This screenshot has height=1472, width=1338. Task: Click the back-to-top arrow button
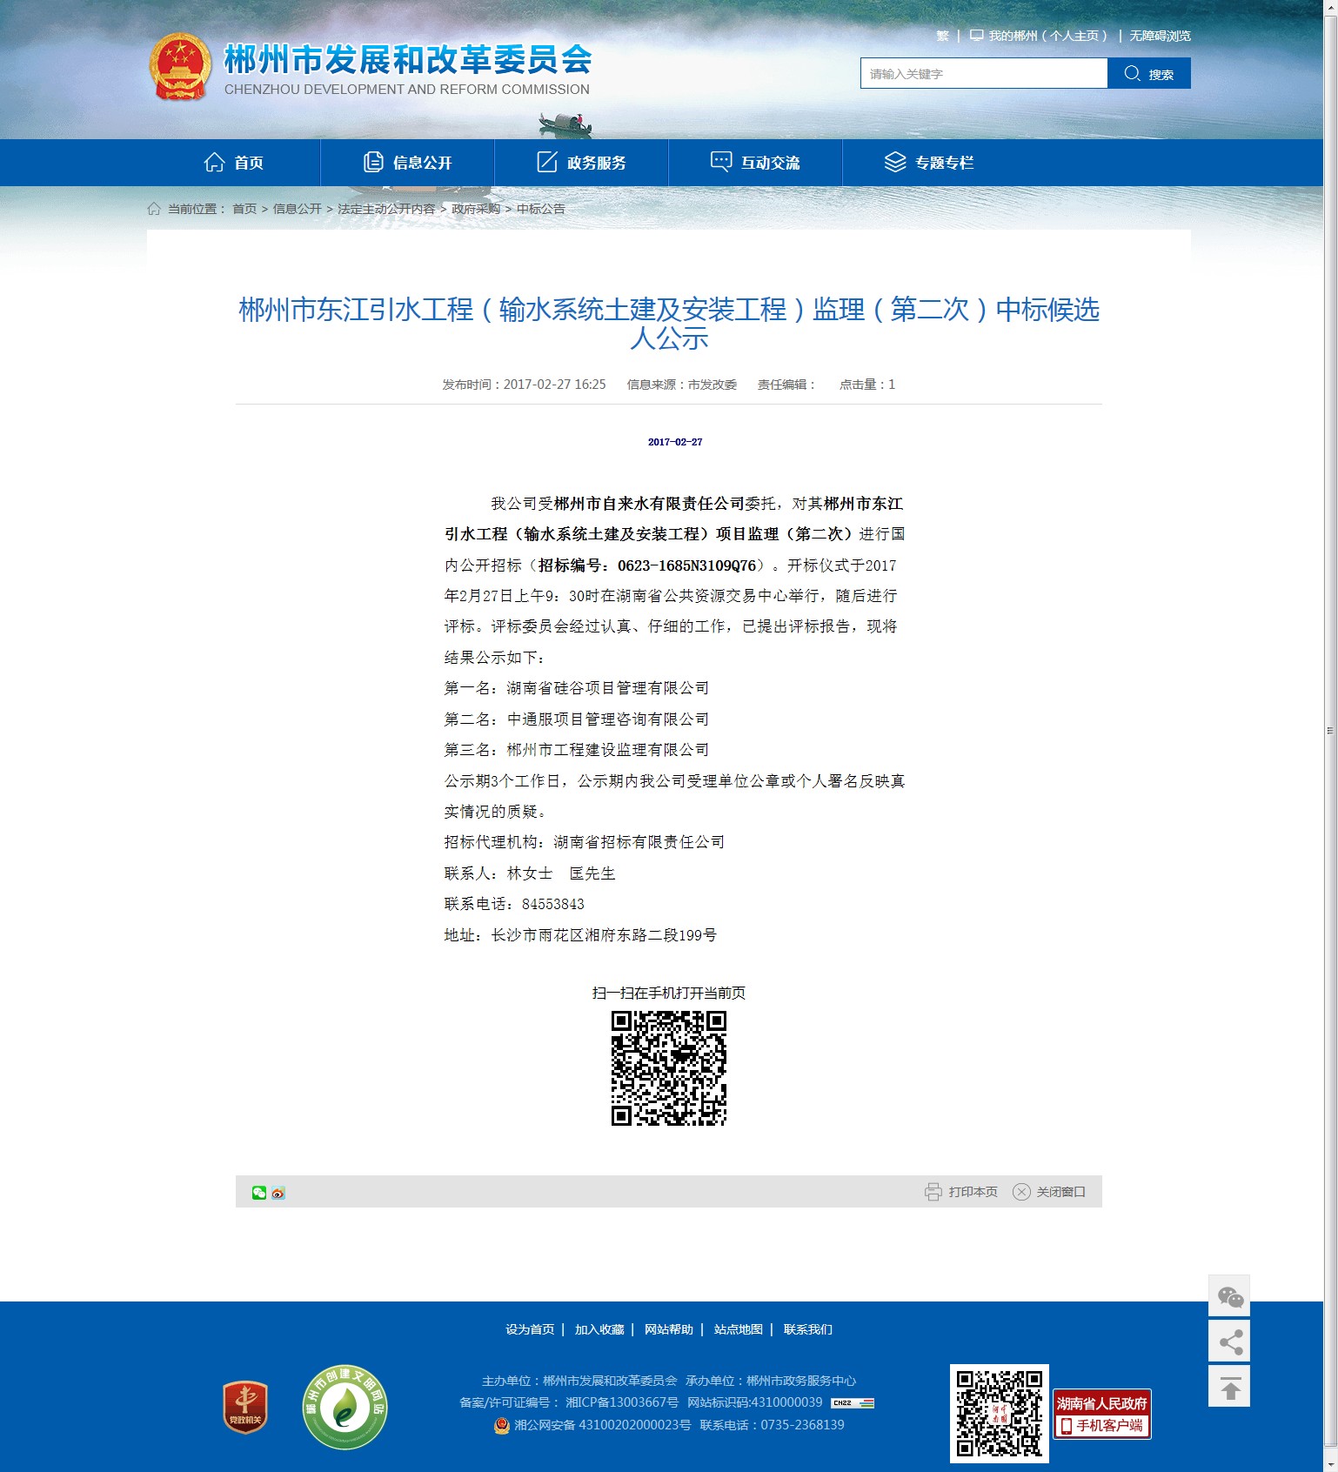coord(1229,1387)
